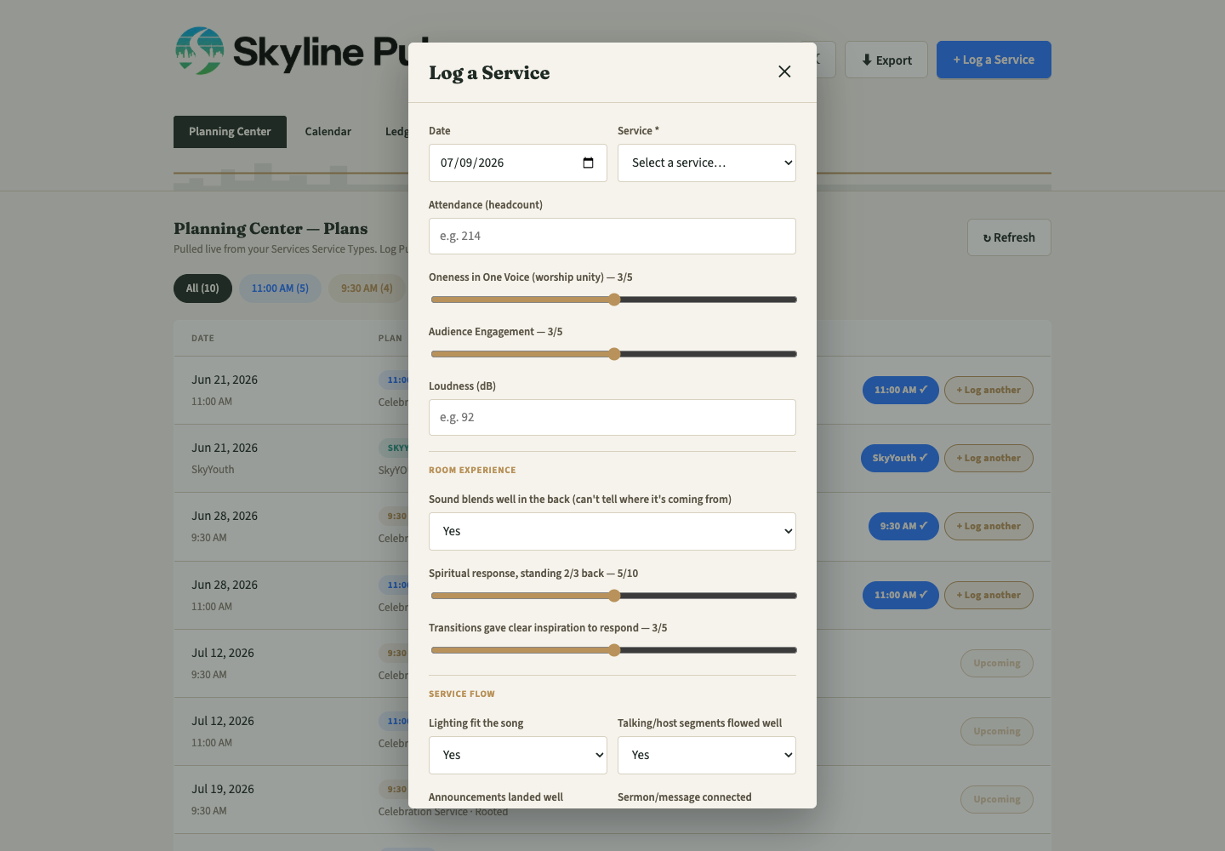Viewport: 1225px width, 851px height.
Task: Click Upcoming badge for Jul 12 9:30 AM
Action: pyautogui.click(x=997, y=663)
